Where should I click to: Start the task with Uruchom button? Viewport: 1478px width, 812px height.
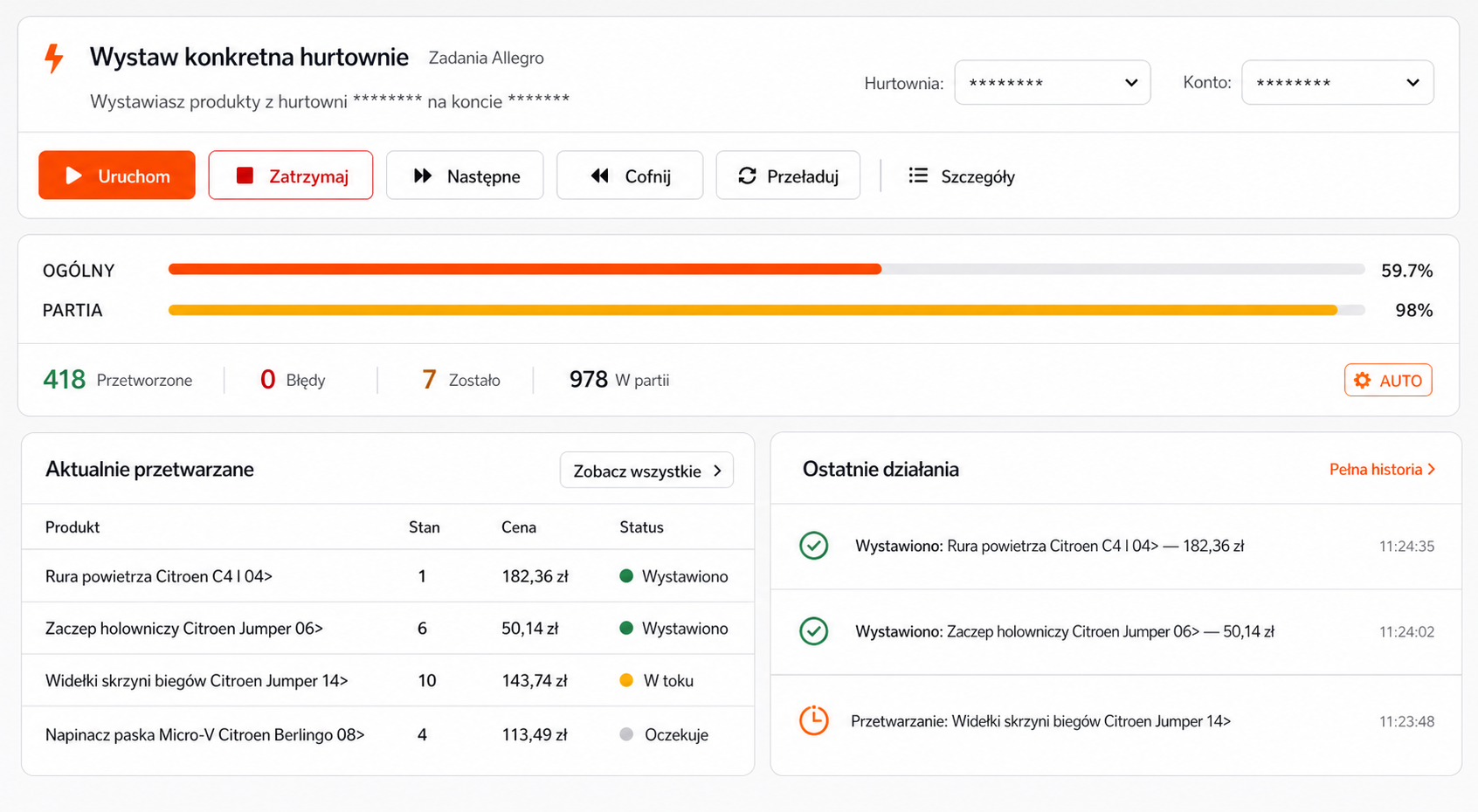117,175
